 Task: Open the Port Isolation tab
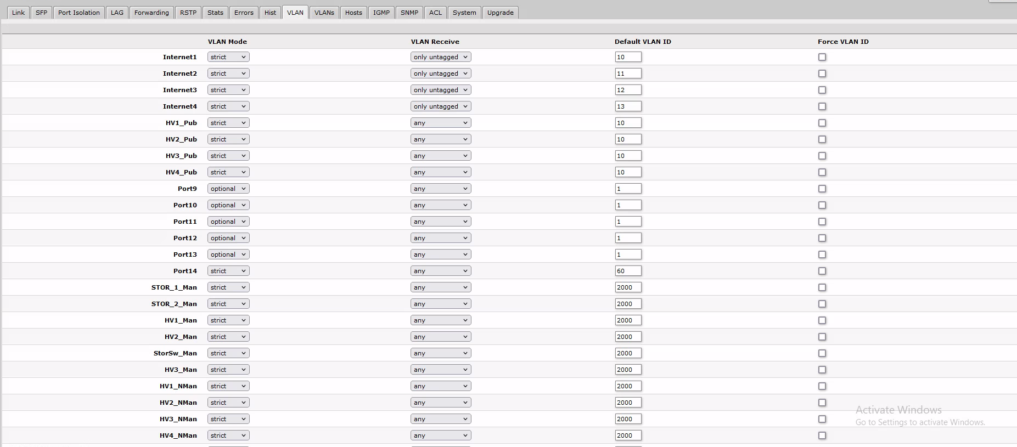pos(79,13)
